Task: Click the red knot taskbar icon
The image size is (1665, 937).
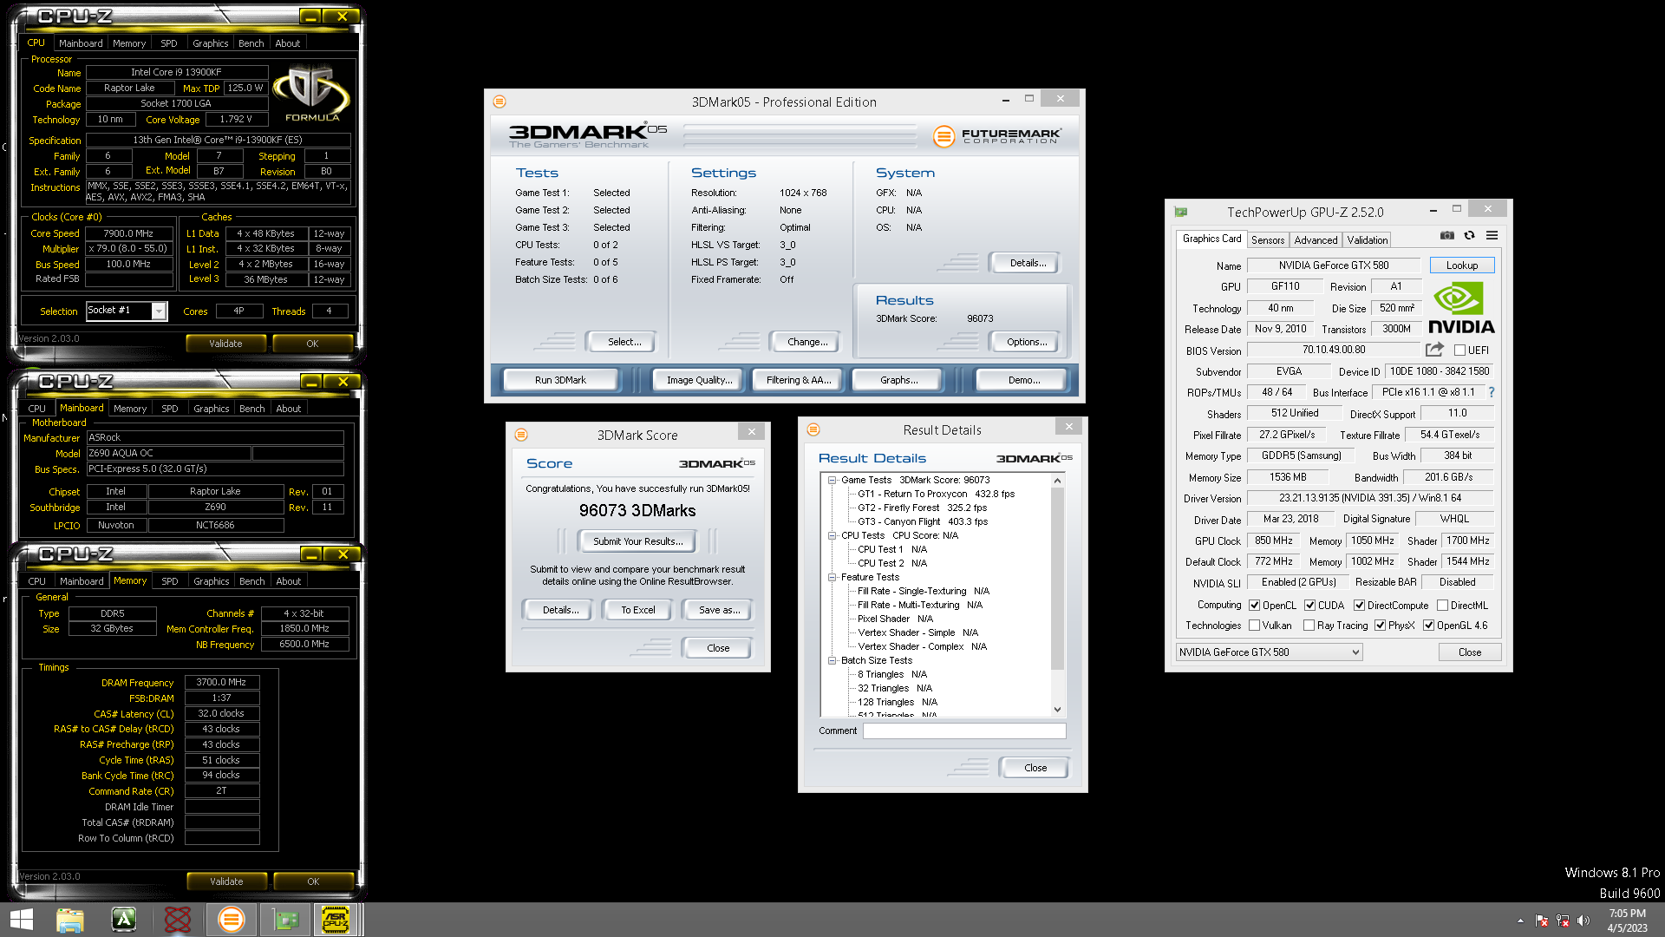Action: tap(178, 920)
